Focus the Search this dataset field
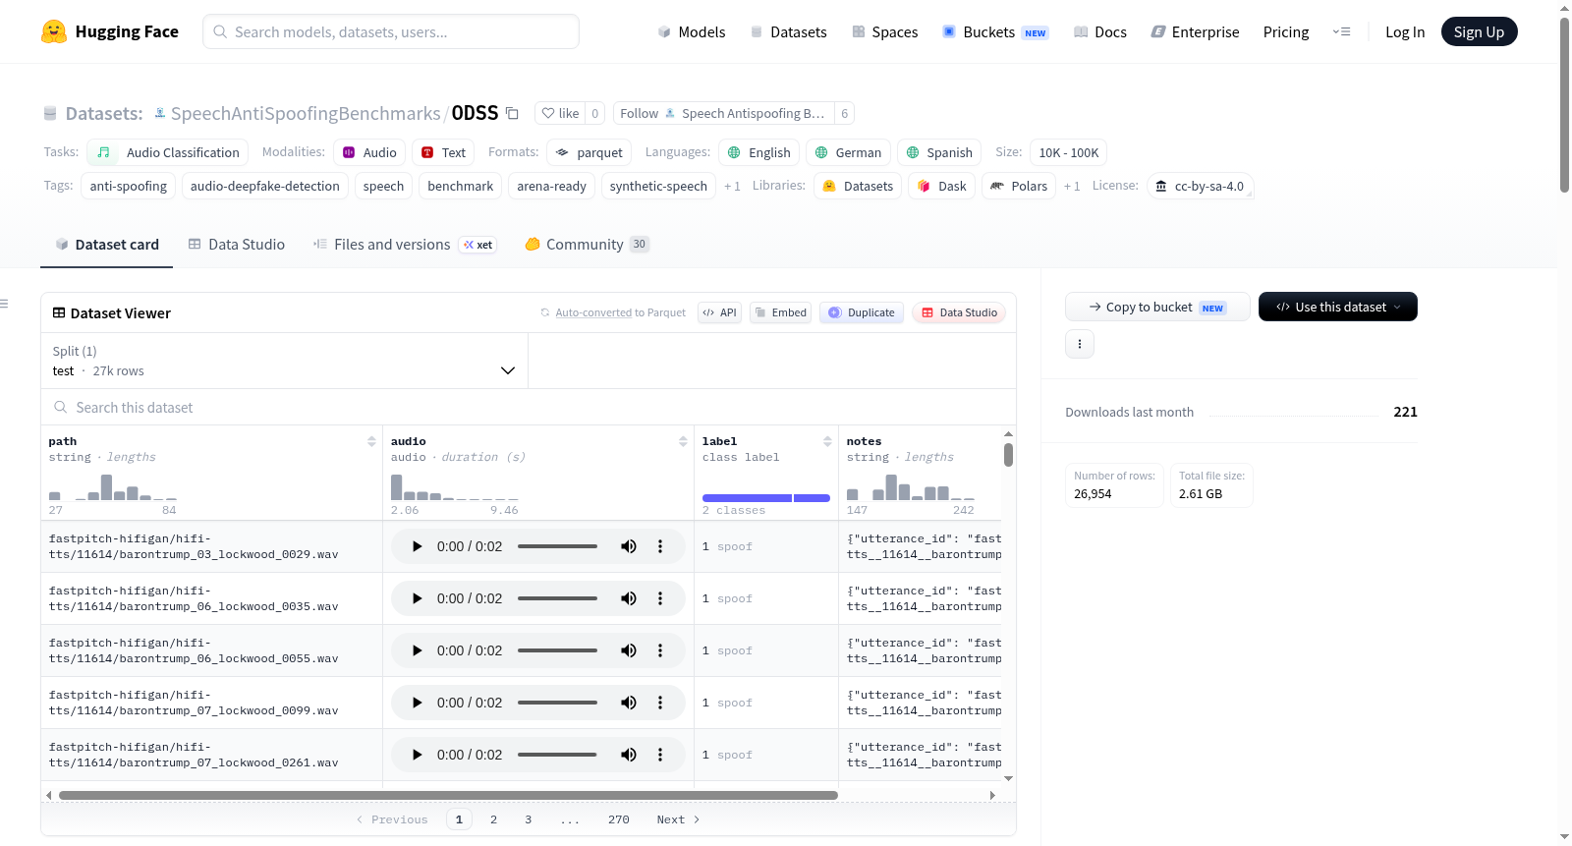Image resolution: width=1572 pixels, height=846 pixels. 529,407
